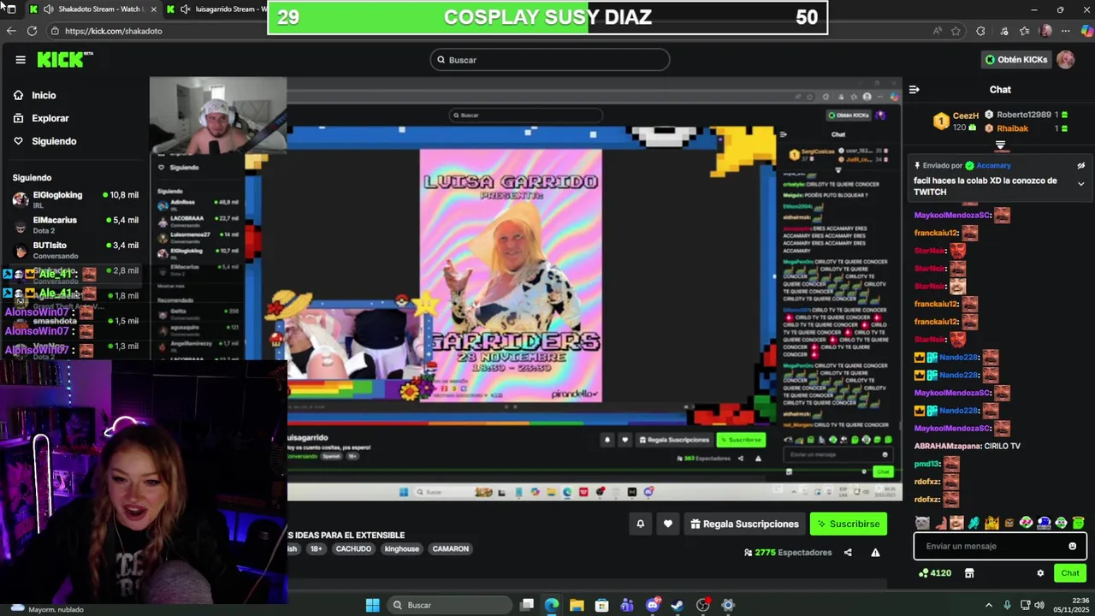Click the report warning triangle icon
1095x616 pixels.
pyautogui.click(x=875, y=553)
